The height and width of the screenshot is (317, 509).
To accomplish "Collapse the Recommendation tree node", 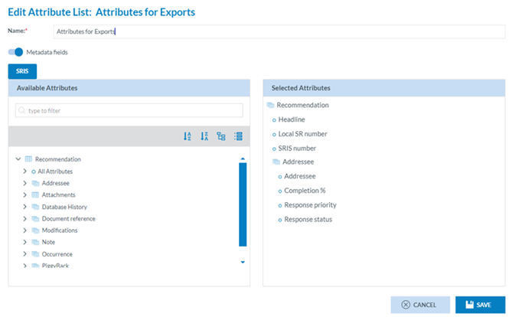I will (18, 159).
